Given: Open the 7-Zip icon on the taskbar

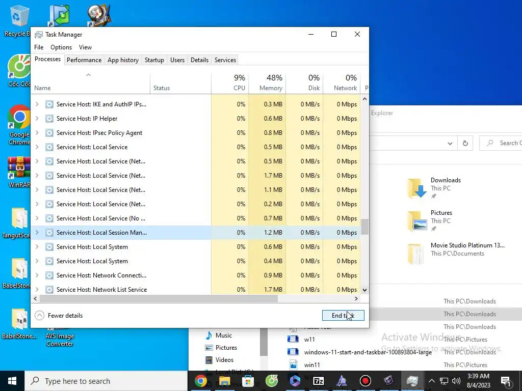Looking at the screenshot, I should point(319,381).
